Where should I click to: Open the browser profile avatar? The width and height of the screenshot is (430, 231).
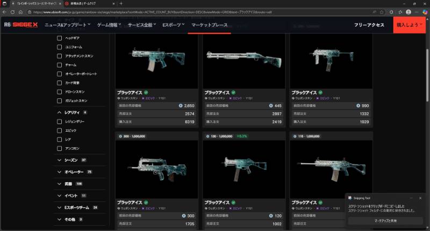click(x=408, y=12)
